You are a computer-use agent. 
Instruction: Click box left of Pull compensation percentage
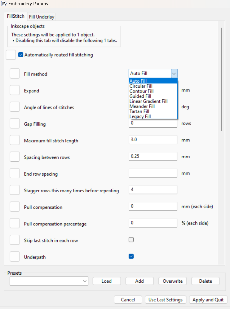(x=15, y=223)
